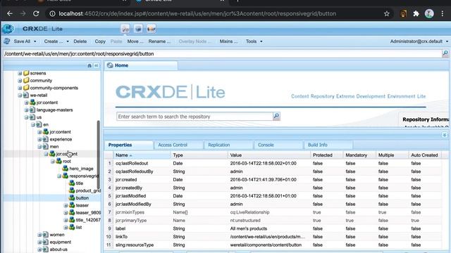
Task: Click the title node icon under responsivegrid
Action: tap(72, 183)
